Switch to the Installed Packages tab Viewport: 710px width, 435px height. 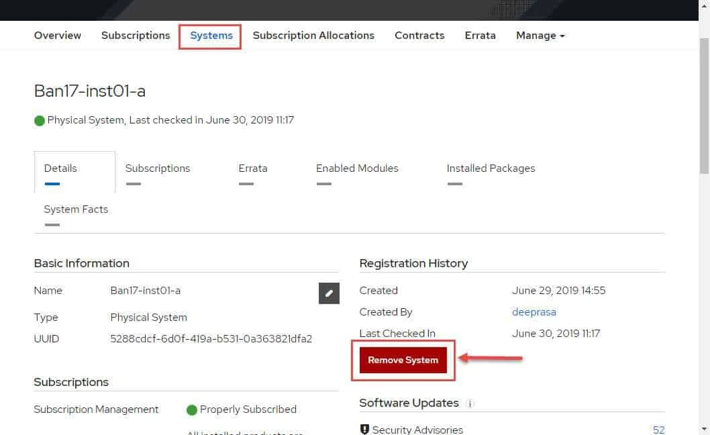pos(491,168)
